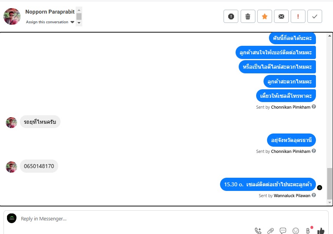
Task: Click the chat scrollbar up arrow
Action: tap(330, 36)
